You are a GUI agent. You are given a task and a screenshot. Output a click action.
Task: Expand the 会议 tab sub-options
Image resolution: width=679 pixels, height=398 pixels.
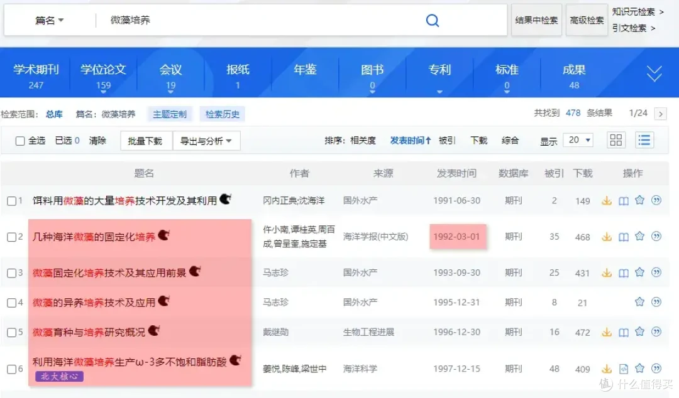click(x=170, y=92)
